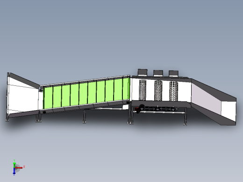The image size is (243, 182).
Task: Select the middle dark box on the chamber roof
Action: 158,73
